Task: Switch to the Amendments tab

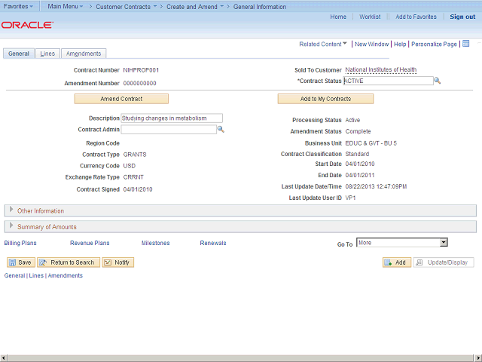Action: tap(83, 54)
